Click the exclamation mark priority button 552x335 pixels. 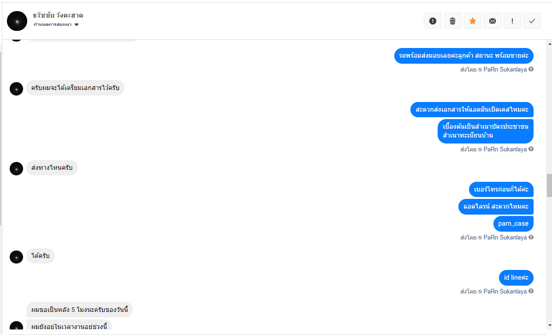(512, 21)
